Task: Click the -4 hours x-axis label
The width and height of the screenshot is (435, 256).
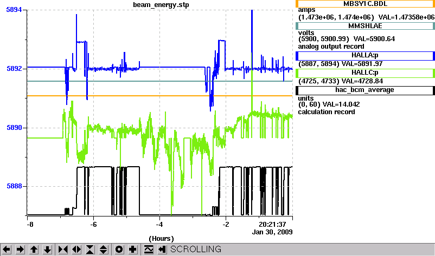Action: point(159,225)
